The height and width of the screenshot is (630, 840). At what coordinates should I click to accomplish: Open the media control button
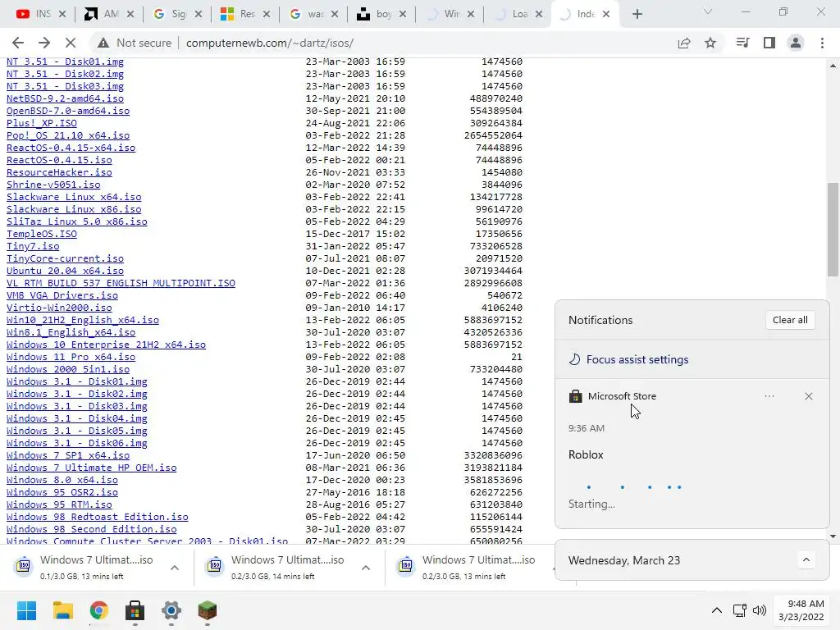(742, 43)
